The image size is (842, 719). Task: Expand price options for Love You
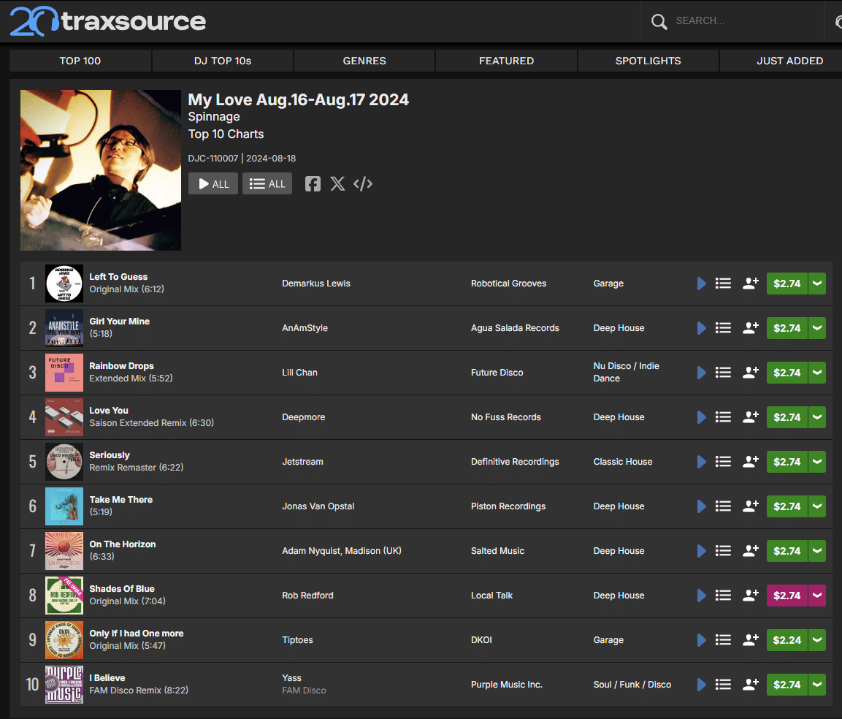817,417
